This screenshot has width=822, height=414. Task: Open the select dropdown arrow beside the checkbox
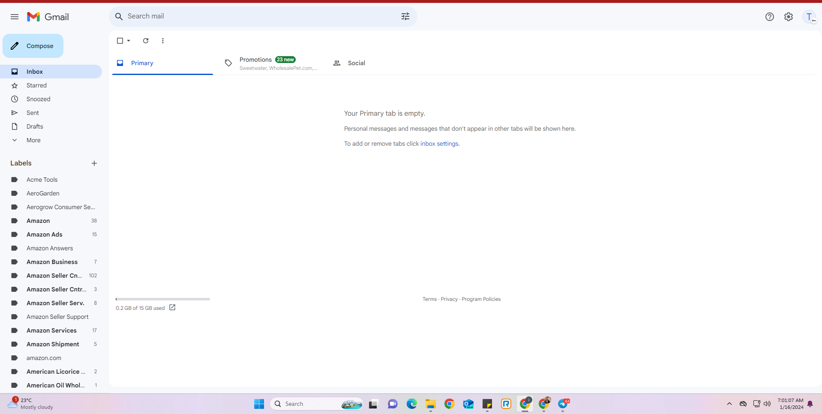pos(129,41)
